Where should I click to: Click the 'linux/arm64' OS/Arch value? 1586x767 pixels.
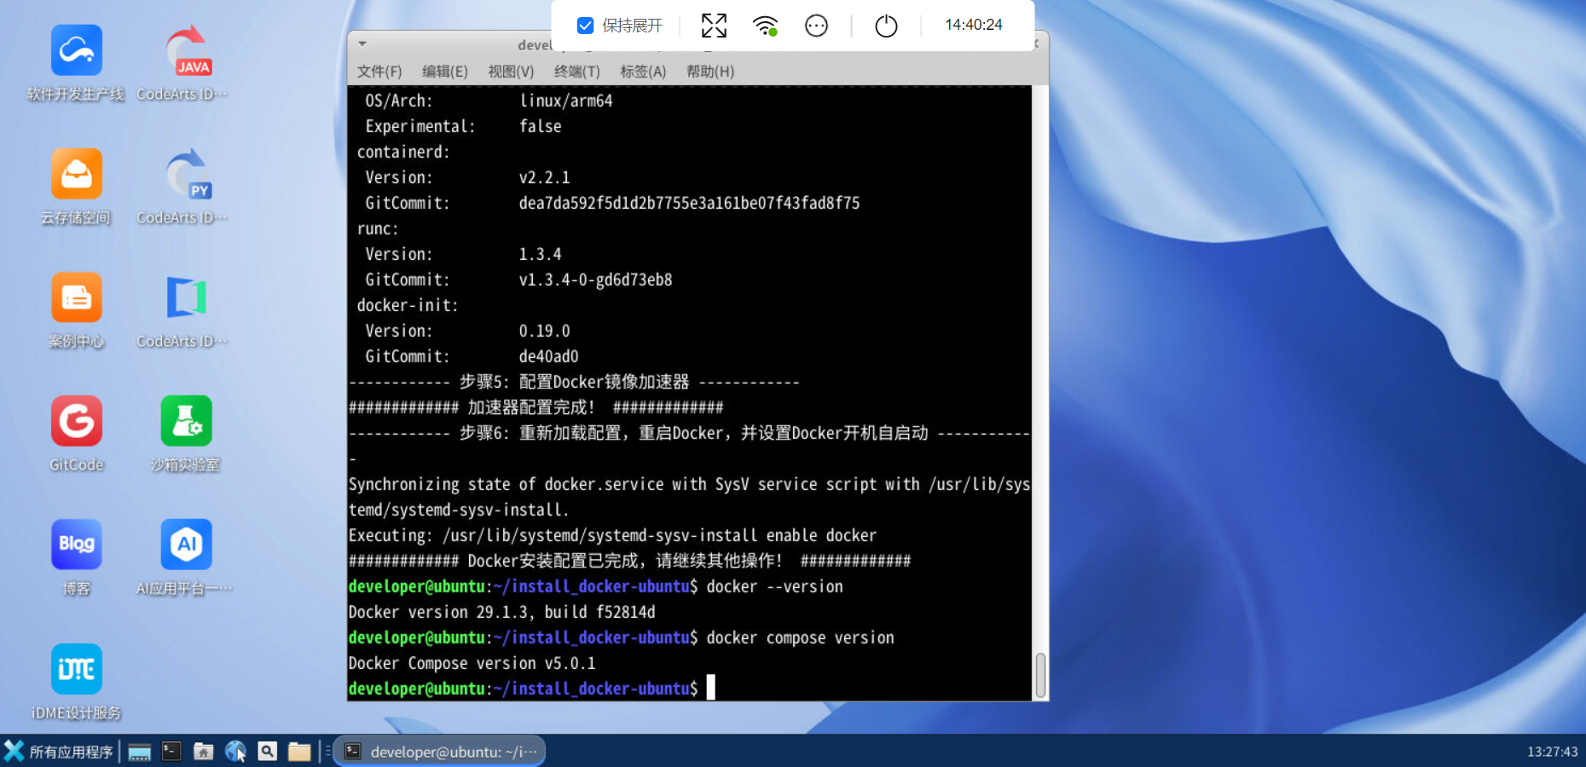pos(565,101)
